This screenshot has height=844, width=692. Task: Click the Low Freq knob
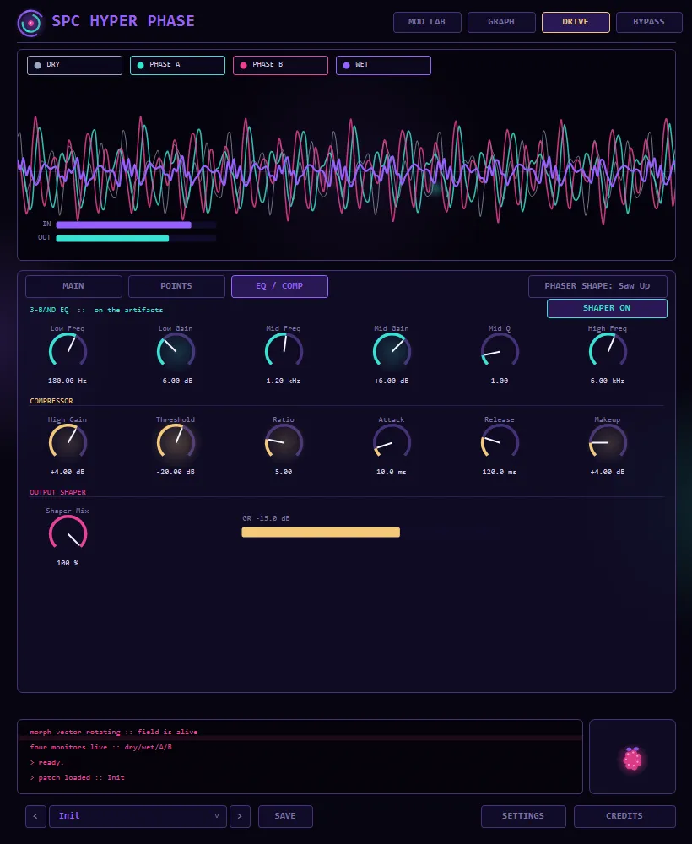point(68,351)
